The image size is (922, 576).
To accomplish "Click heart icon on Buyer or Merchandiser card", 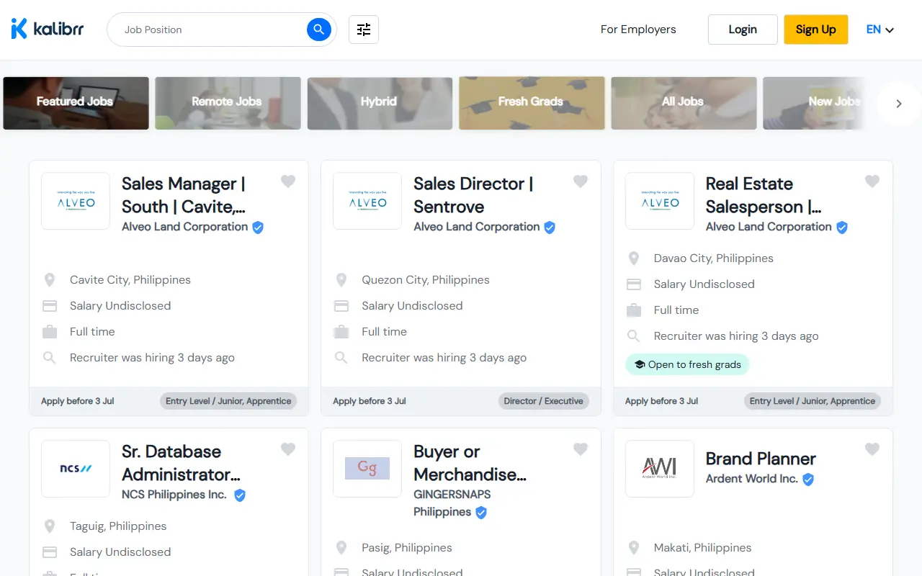I will coord(581,449).
